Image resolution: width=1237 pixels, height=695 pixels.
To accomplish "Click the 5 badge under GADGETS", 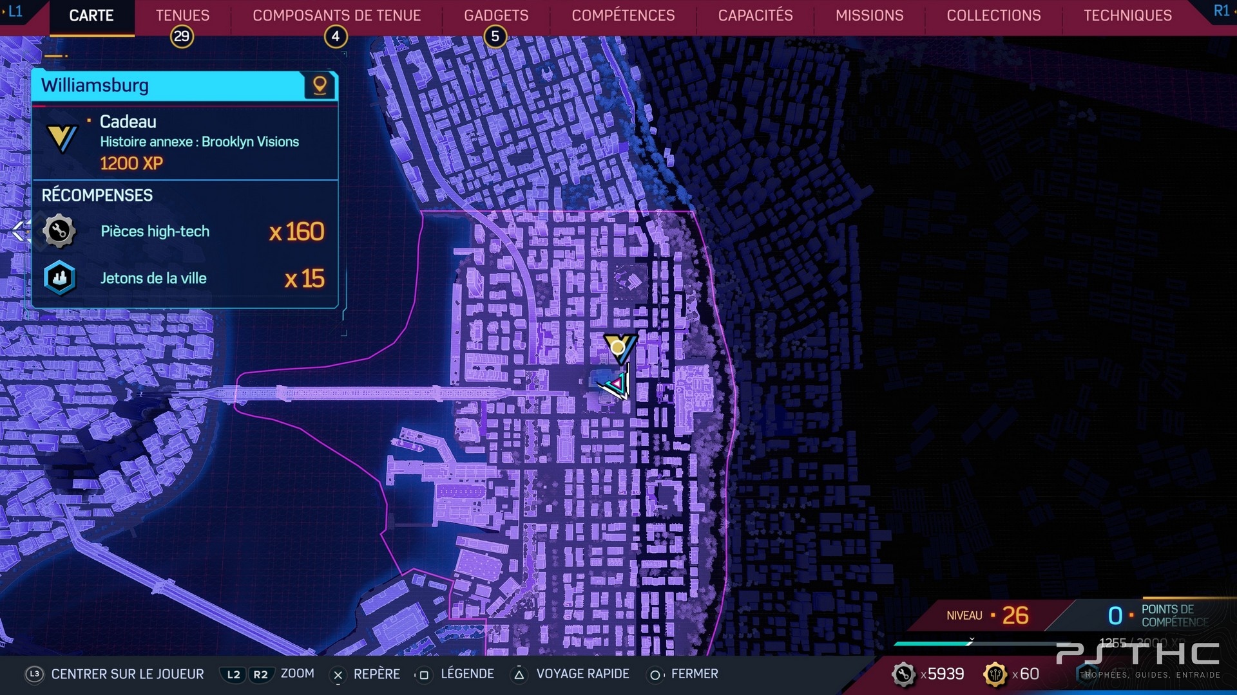I will [x=495, y=37].
